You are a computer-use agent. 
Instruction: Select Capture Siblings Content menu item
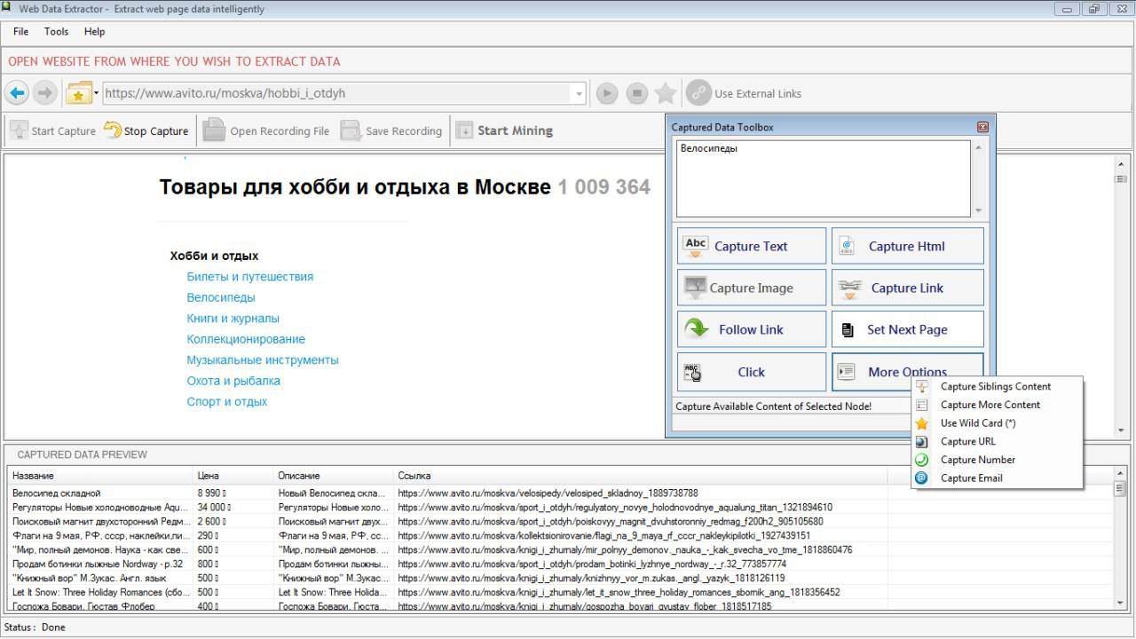click(997, 386)
